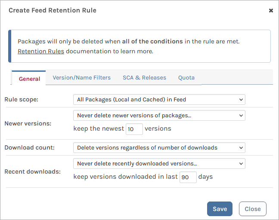This screenshot has width=279, height=220.
Task: Focus the downloaded in last days field
Action: click(188, 177)
